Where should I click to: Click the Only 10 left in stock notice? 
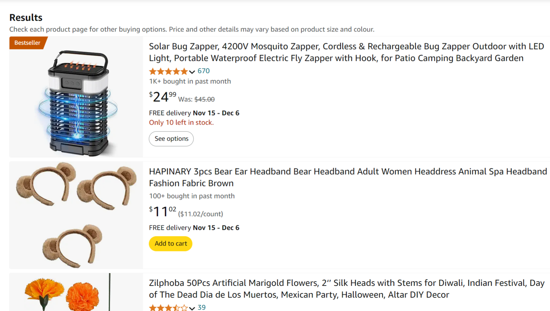[x=181, y=123]
